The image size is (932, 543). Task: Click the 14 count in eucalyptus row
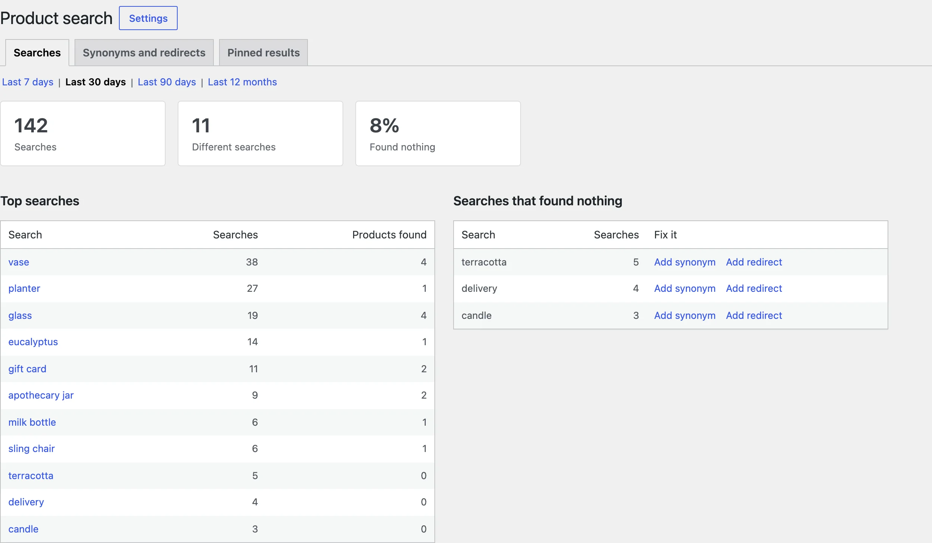click(253, 342)
